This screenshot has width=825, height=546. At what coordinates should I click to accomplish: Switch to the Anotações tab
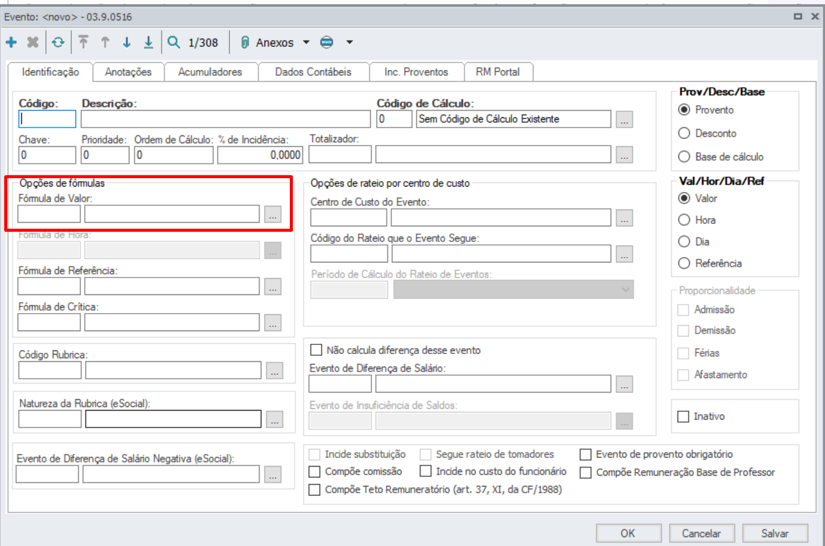pyautogui.click(x=128, y=72)
